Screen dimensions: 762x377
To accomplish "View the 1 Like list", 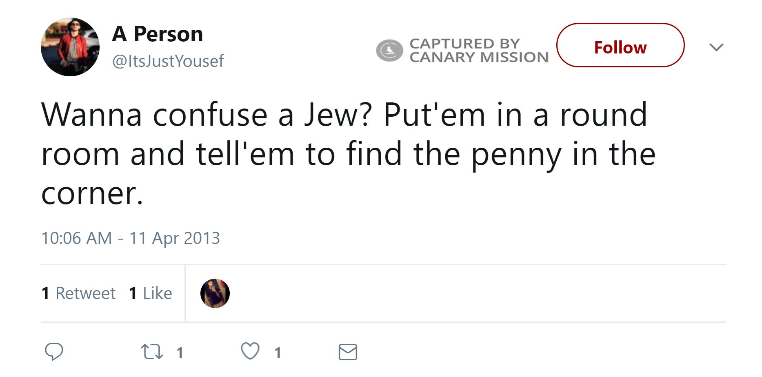I will pyautogui.click(x=150, y=293).
